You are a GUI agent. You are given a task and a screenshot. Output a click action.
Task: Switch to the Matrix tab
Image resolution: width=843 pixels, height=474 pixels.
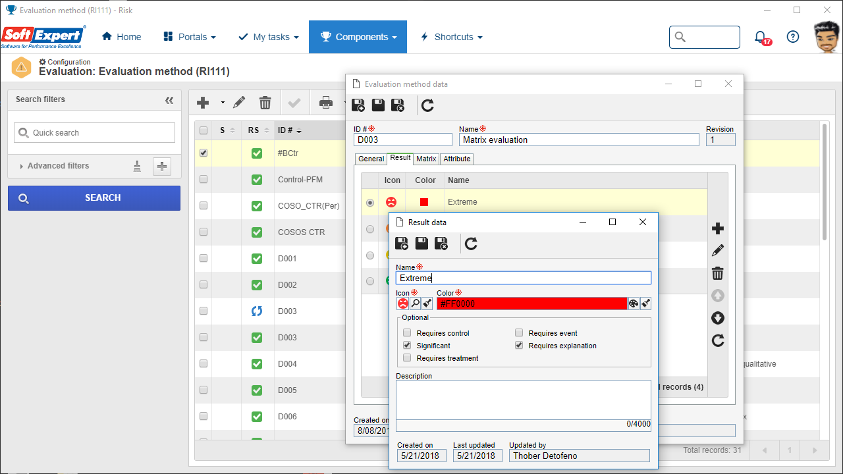(426, 159)
